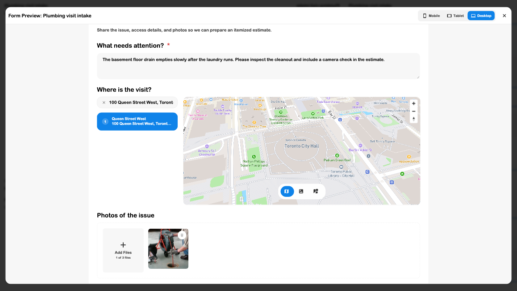Click the Bell Trinity Square map label
The height and width of the screenshot is (291, 517).
[x=382, y=142]
